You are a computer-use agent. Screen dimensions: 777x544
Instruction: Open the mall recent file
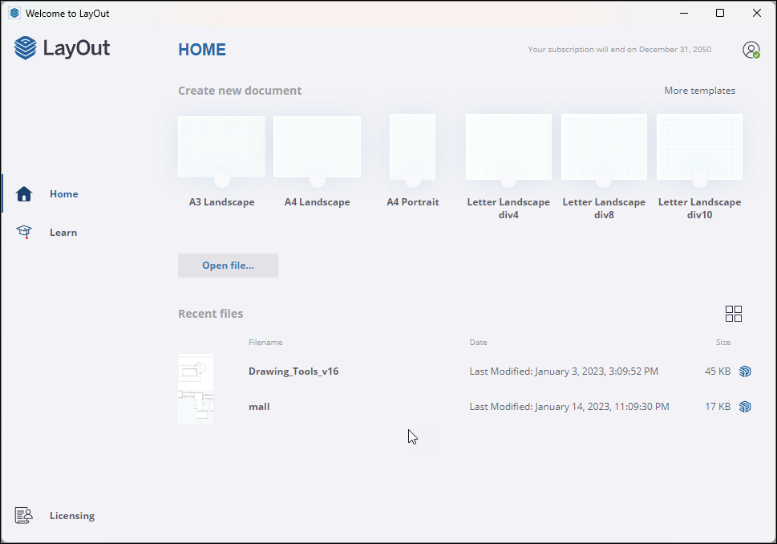(258, 407)
